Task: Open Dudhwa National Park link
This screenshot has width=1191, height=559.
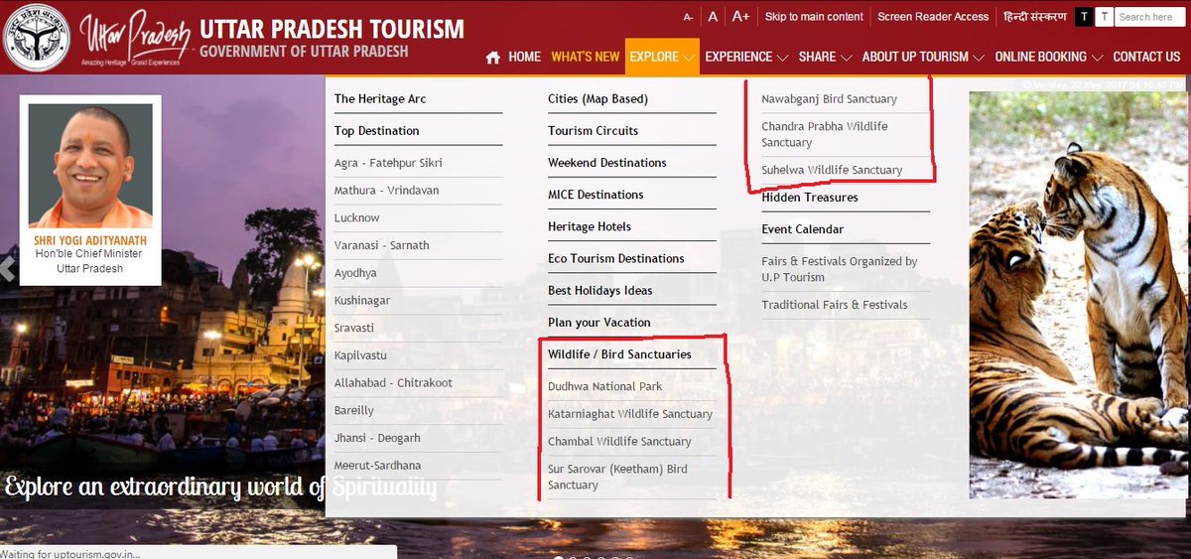Action: click(604, 386)
